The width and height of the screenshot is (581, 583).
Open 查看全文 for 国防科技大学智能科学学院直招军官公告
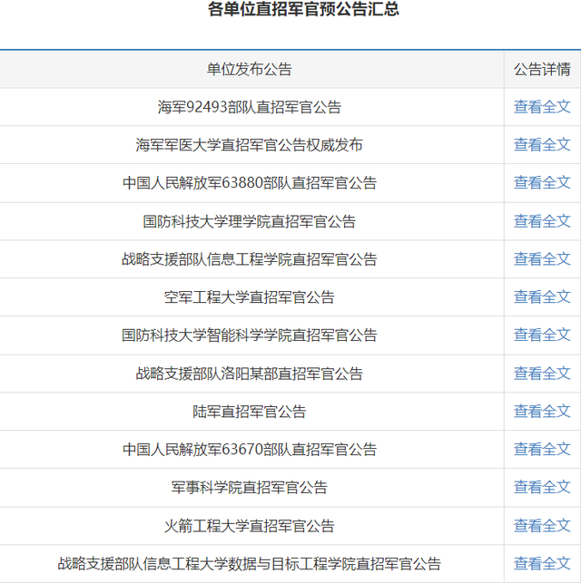click(x=542, y=335)
